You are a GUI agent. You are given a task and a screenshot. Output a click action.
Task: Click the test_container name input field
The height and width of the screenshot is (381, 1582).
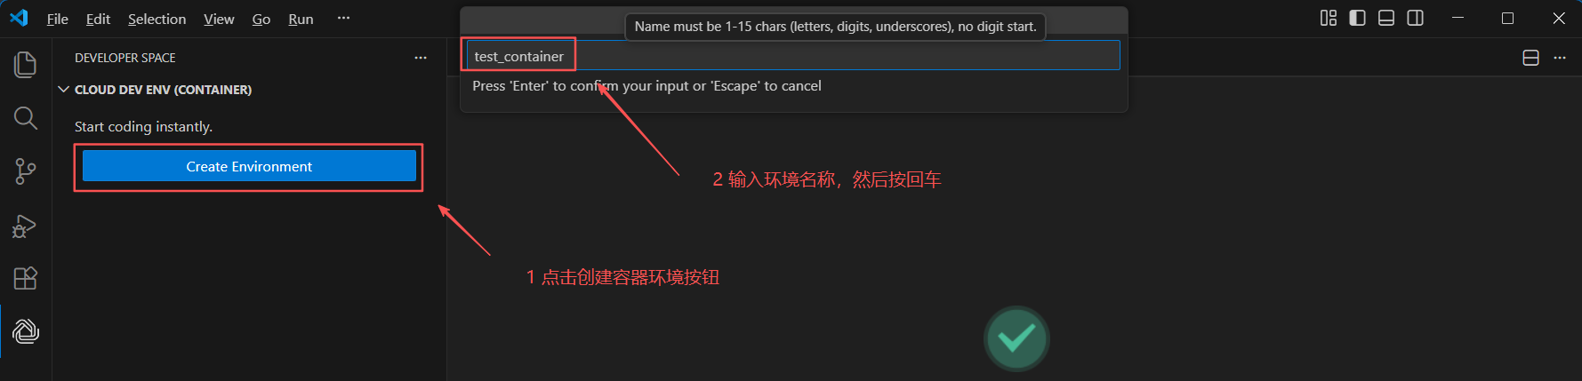tap(792, 56)
